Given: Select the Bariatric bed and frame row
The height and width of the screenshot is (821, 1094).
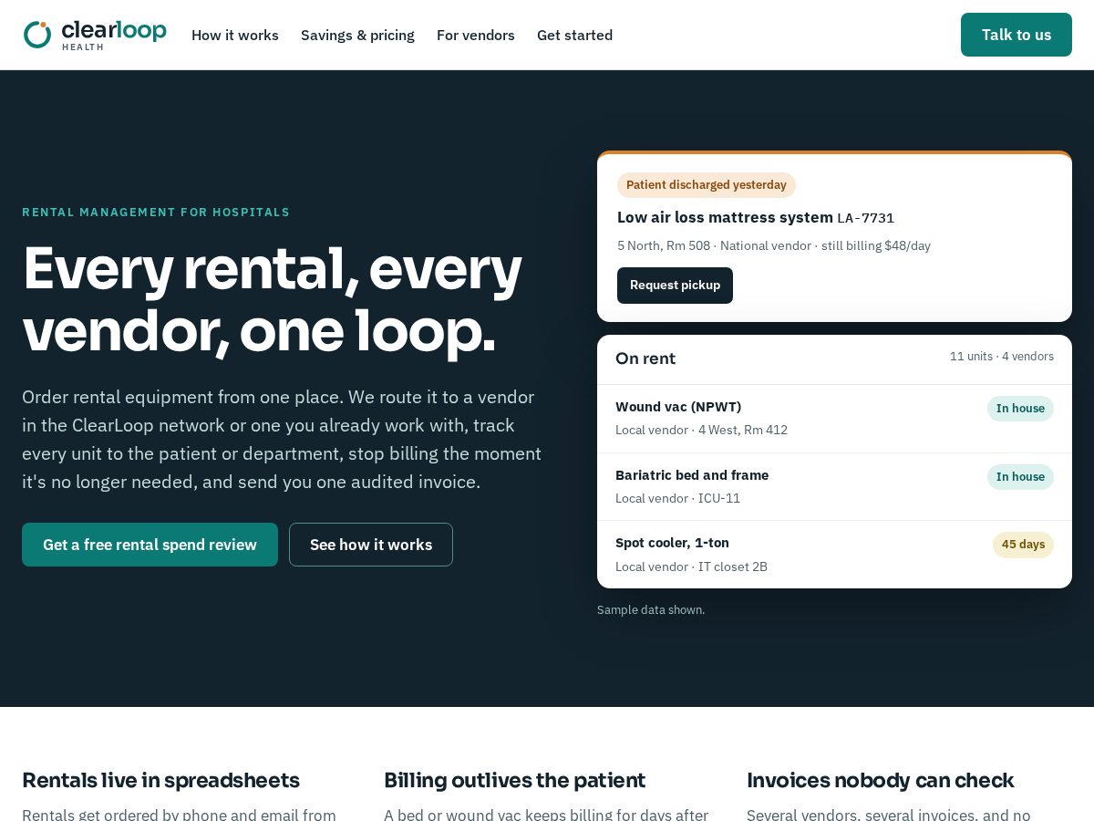Looking at the screenshot, I should [834, 487].
